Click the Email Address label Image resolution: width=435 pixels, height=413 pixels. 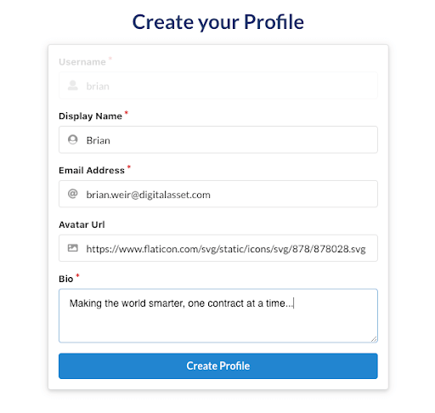coord(92,170)
